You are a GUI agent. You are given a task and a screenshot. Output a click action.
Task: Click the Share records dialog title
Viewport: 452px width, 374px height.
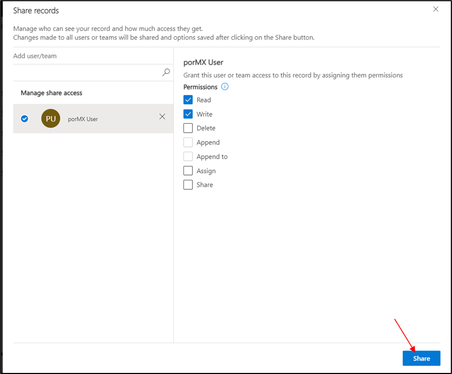coord(36,11)
